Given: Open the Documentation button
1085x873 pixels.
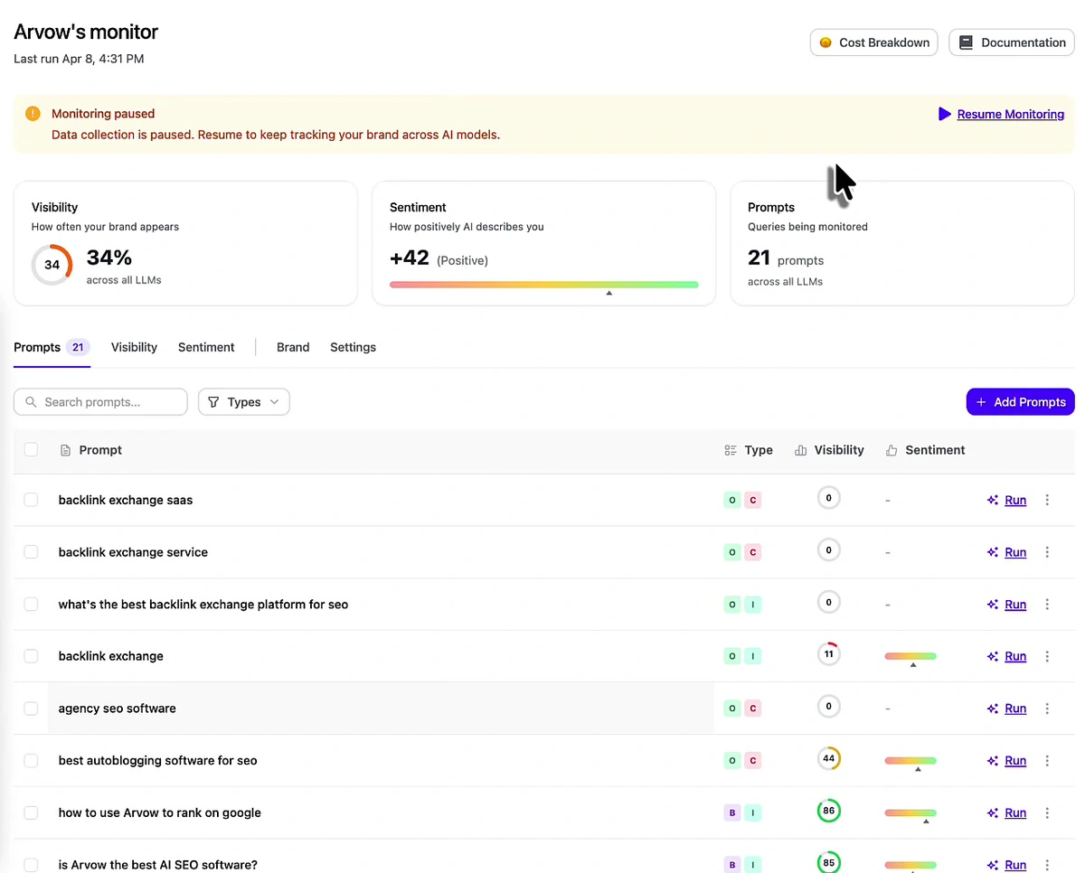Looking at the screenshot, I should [1012, 42].
